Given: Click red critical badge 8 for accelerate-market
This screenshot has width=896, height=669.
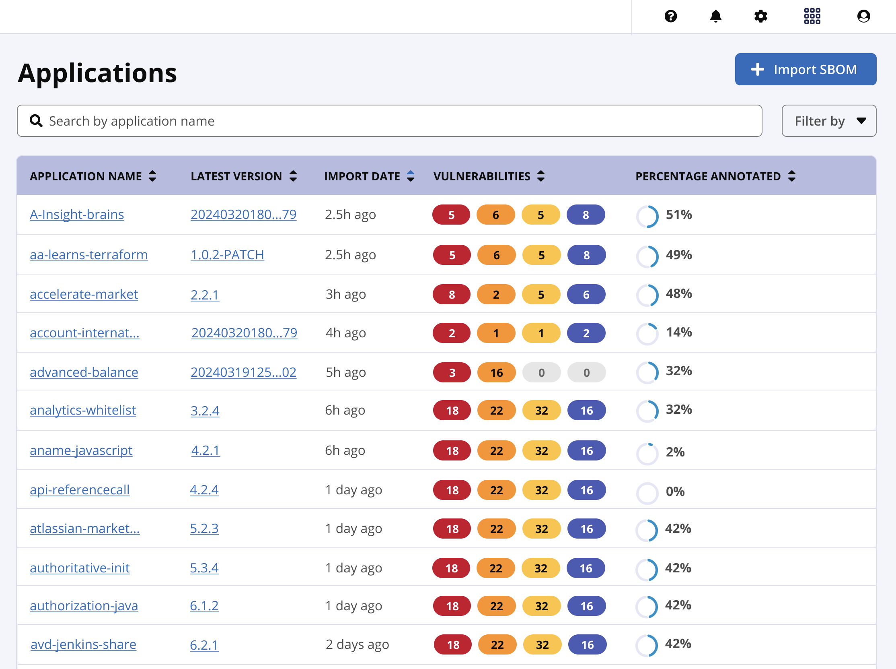Looking at the screenshot, I should (x=452, y=294).
